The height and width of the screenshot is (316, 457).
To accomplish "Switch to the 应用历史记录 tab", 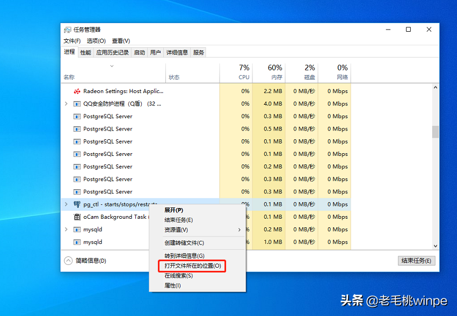I will coord(112,53).
